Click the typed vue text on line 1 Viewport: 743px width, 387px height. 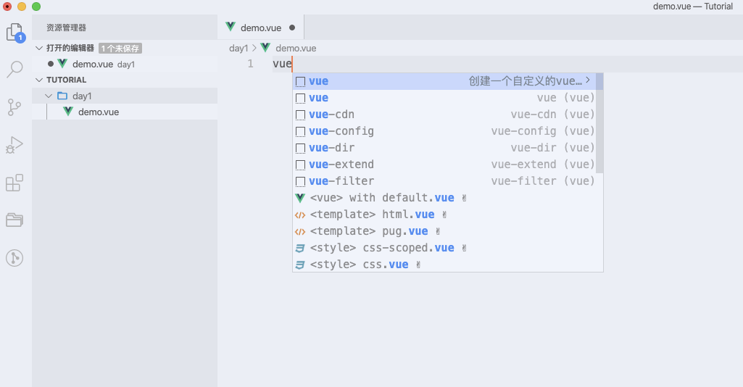click(x=282, y=64)
